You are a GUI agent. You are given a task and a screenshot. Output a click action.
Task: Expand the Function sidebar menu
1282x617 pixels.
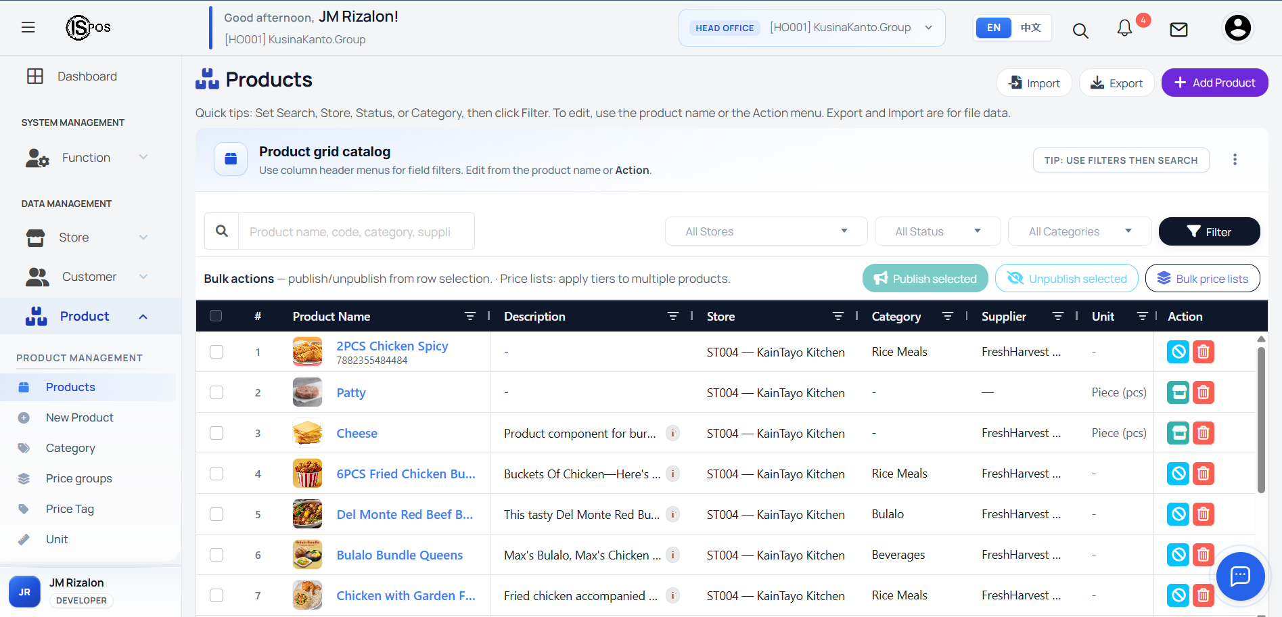[87, 158]
